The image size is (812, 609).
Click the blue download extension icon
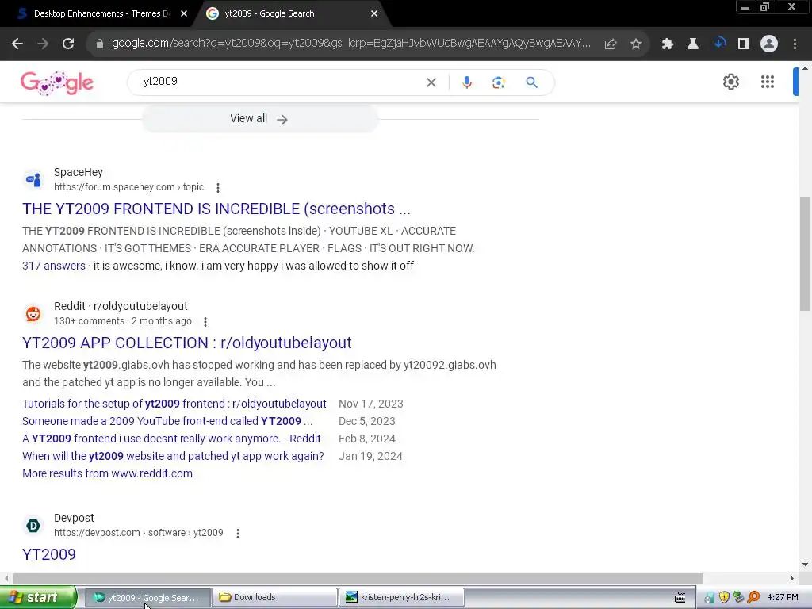[x=719, y=43]
